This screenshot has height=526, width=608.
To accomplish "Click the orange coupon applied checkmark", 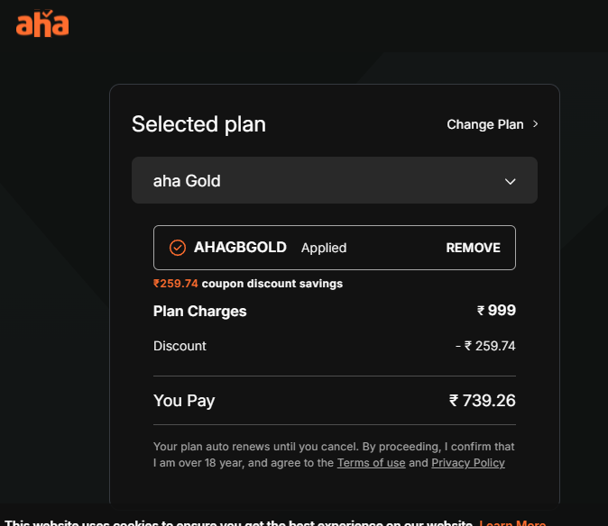I will click(178, 248).
